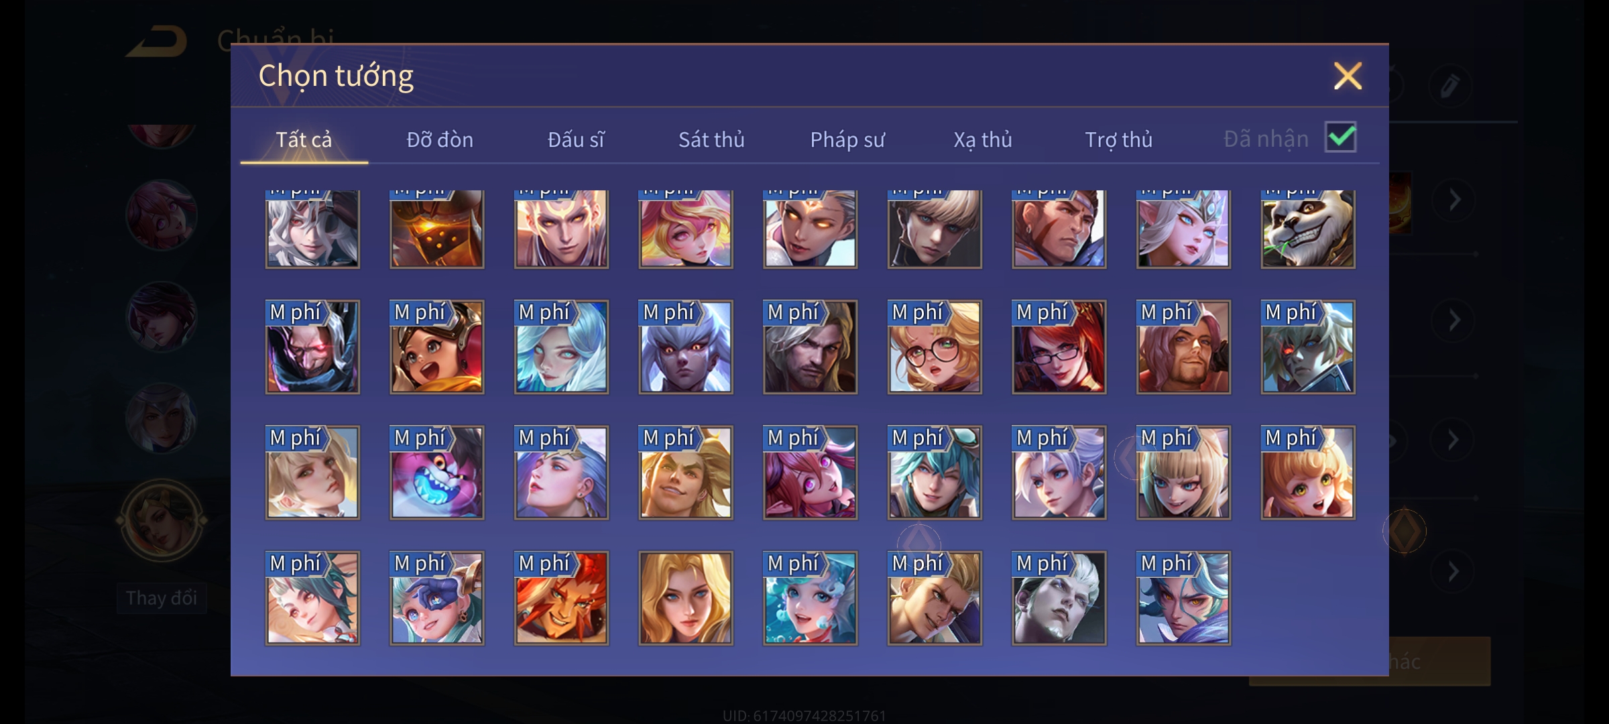Choose the orange-haired girl with yellow eyes
1609x724 pixels.
(1307, 473)
